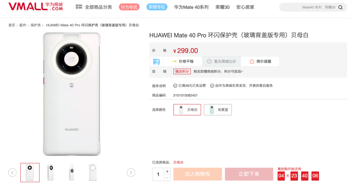Open the VMALL logo homepage
This screenshot has height=184, width=351.
tap(36, 6)
